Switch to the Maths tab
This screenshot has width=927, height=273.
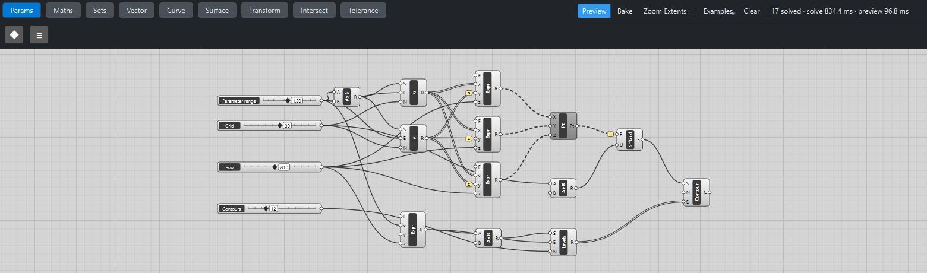(63, 10)
